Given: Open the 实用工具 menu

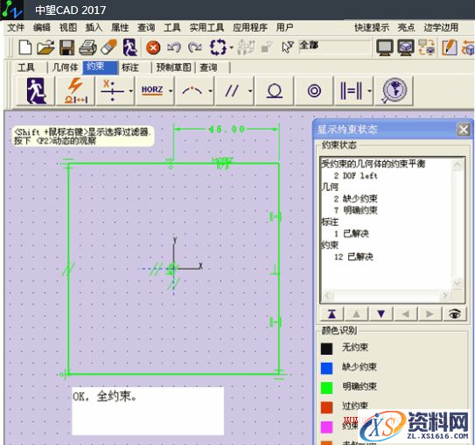Looking at the screenshot, I should [x=206, y=28].
